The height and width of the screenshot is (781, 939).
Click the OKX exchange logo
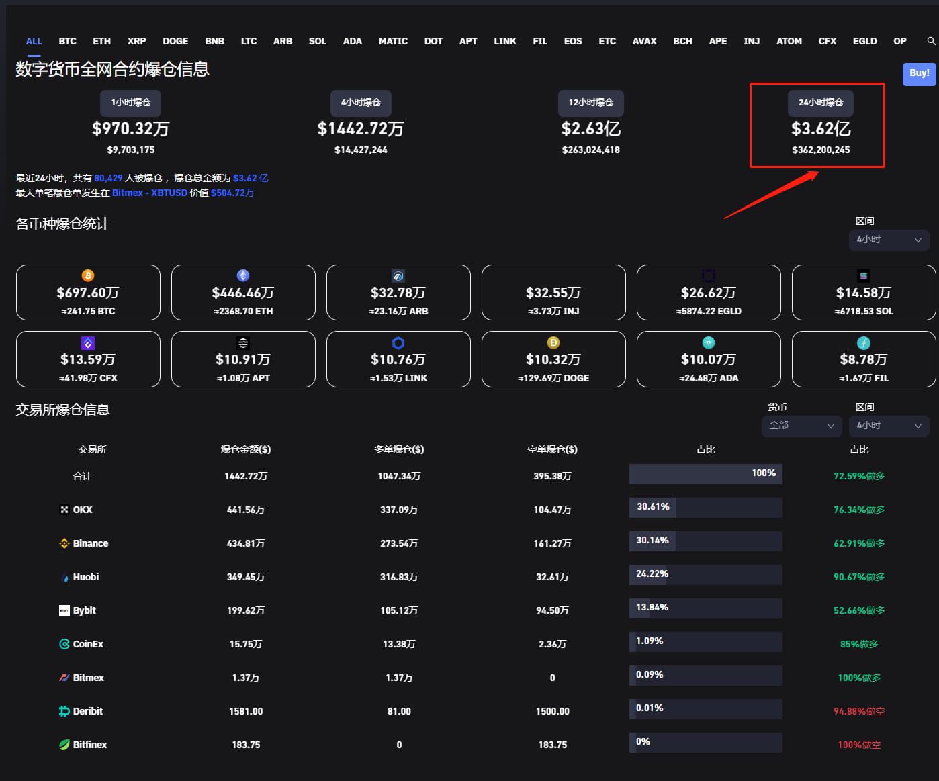[x=64, y=510]
